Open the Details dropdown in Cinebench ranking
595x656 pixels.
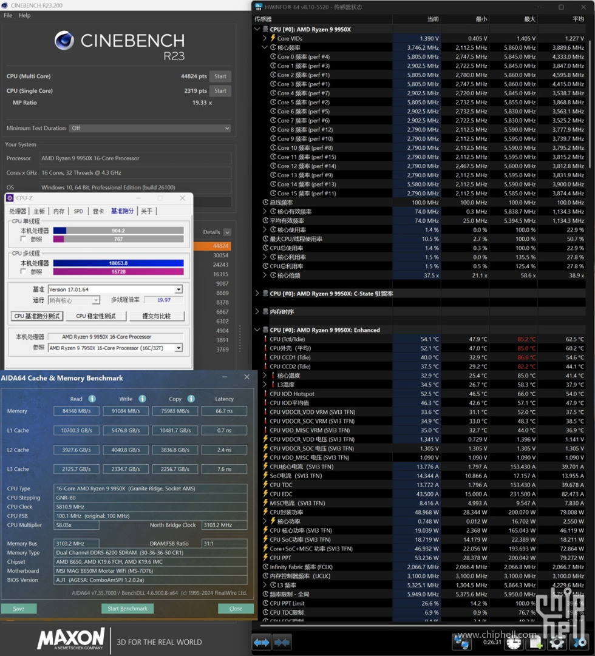[227, 232]
